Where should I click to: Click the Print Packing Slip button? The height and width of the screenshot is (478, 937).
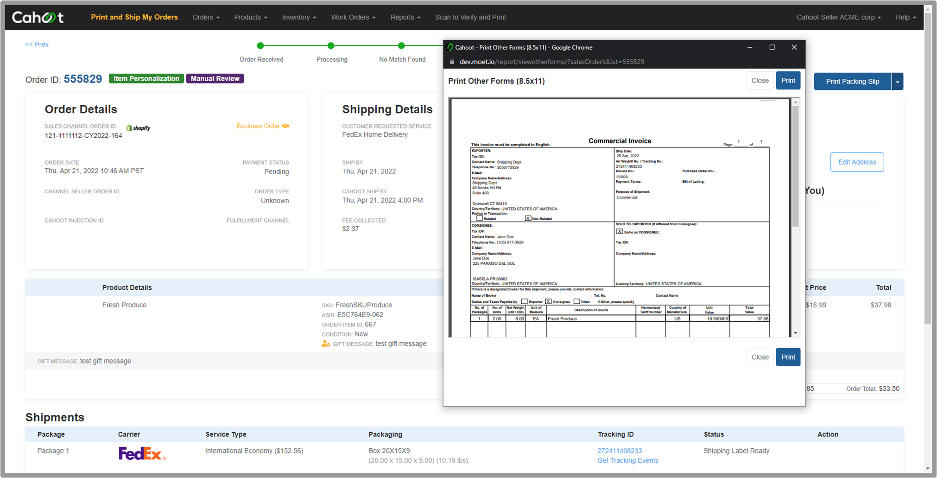coord(853,82)
